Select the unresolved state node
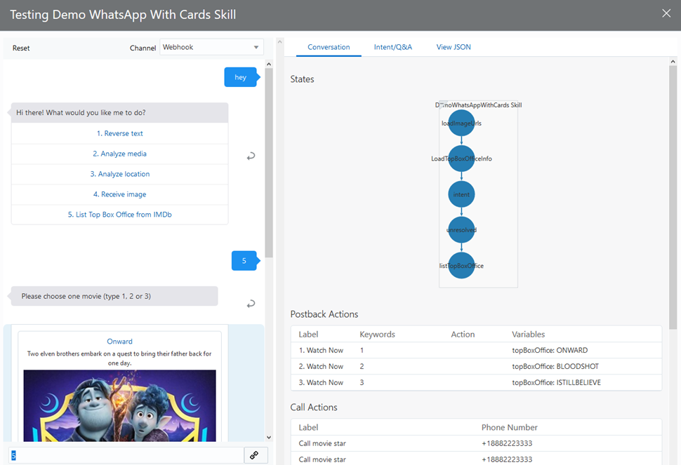 tap(461, 230)
